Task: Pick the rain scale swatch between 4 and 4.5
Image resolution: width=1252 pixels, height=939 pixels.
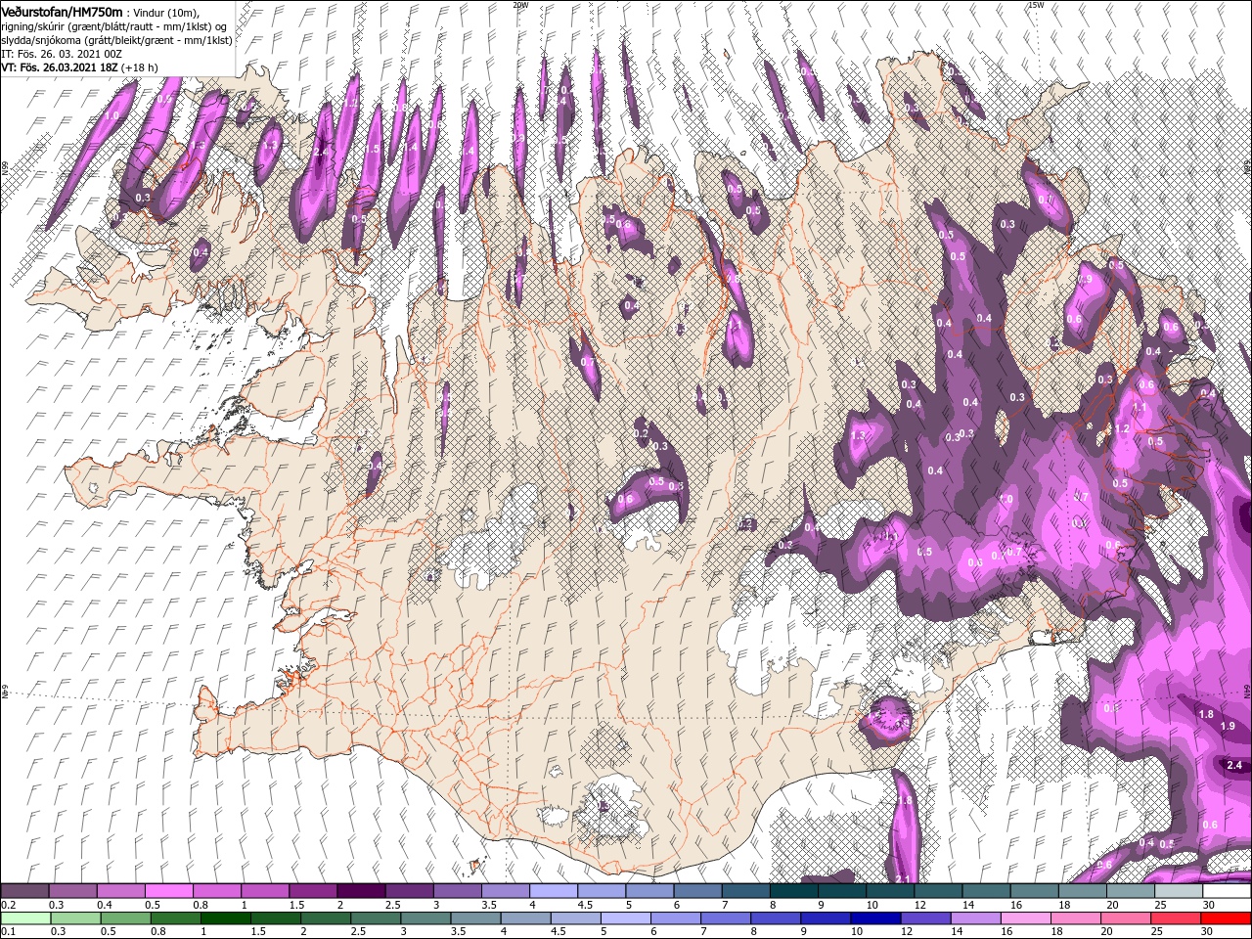Action: click(x=525, y=917)
